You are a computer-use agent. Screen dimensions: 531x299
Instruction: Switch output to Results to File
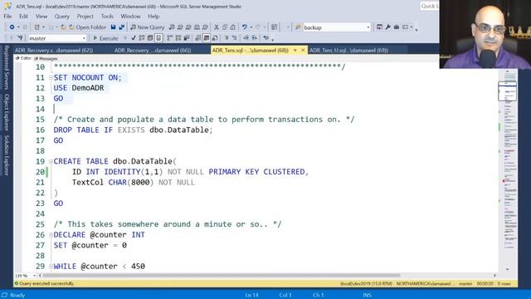pyautogui.click(x=215, y=38)
